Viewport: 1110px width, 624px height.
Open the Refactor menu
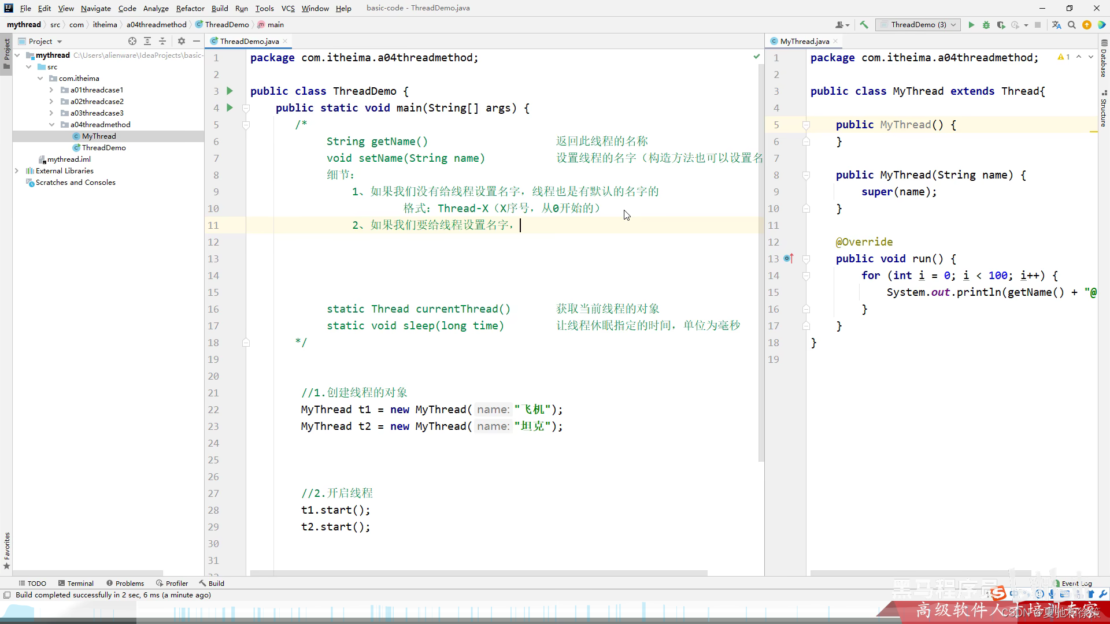190,8
